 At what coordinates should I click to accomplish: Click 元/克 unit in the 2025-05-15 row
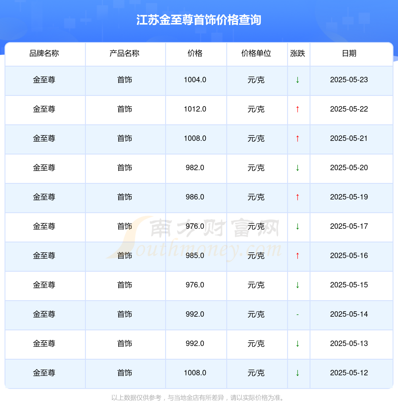[x=256, y=285]
